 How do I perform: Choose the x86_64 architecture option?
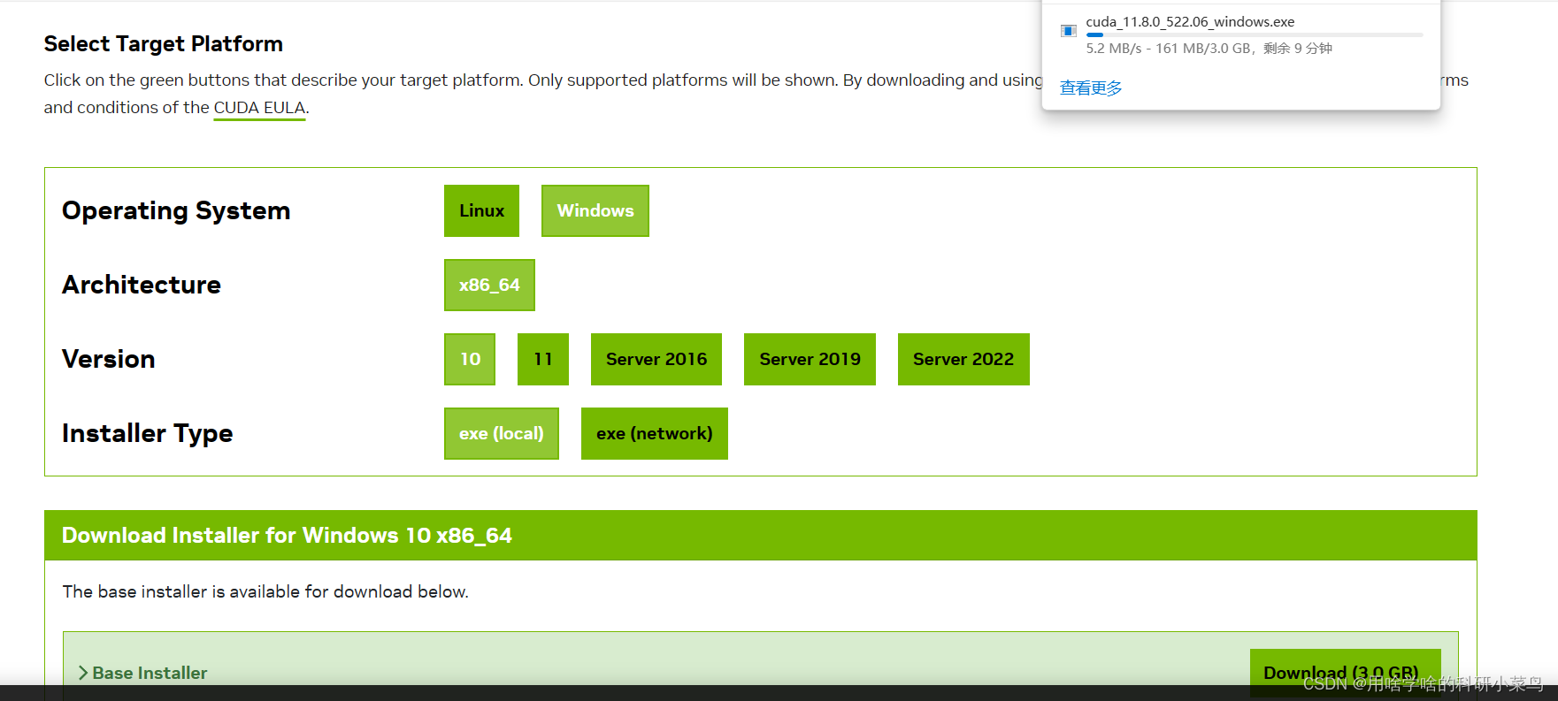[489, 285]
